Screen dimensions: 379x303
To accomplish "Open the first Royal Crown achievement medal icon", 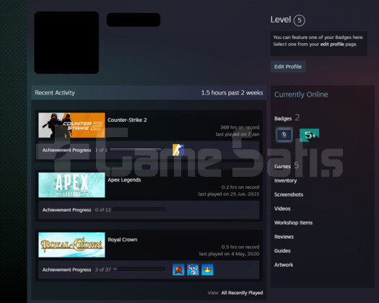I will pos(178,269).
